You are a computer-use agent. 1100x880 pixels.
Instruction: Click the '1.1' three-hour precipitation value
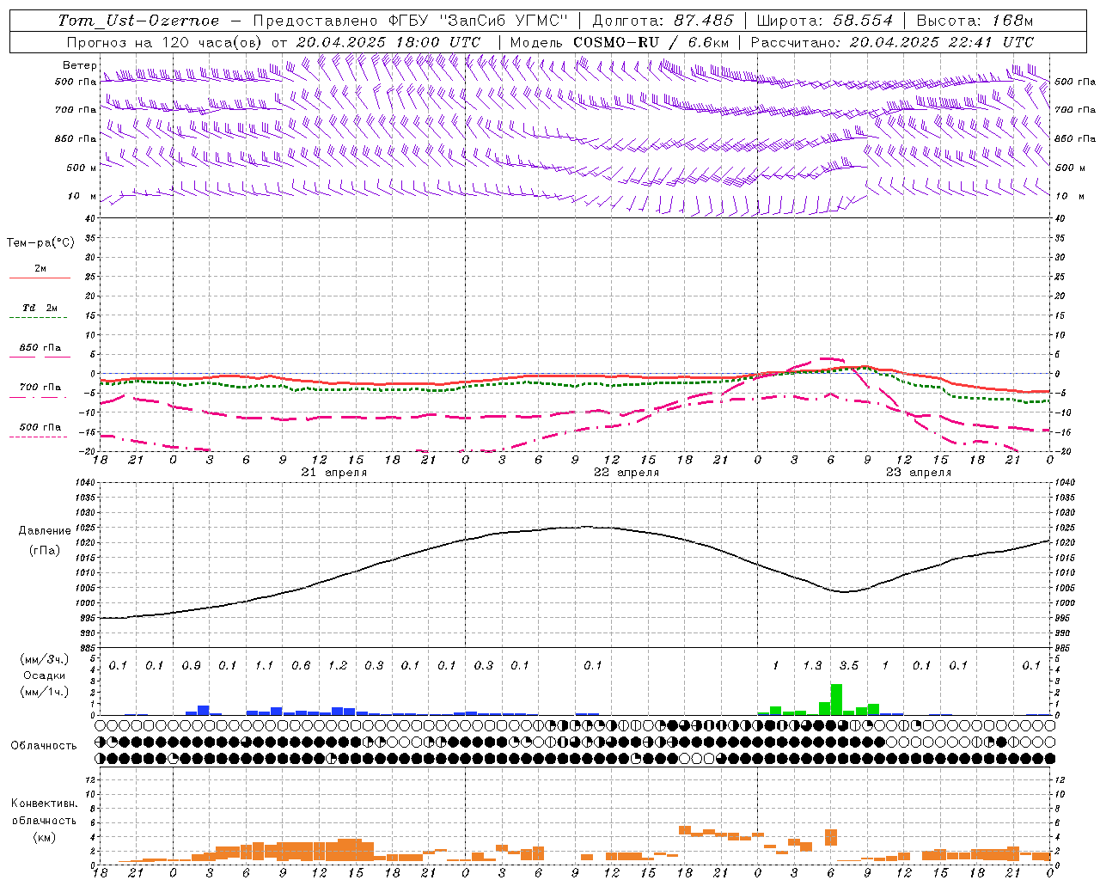click(265, 665)
